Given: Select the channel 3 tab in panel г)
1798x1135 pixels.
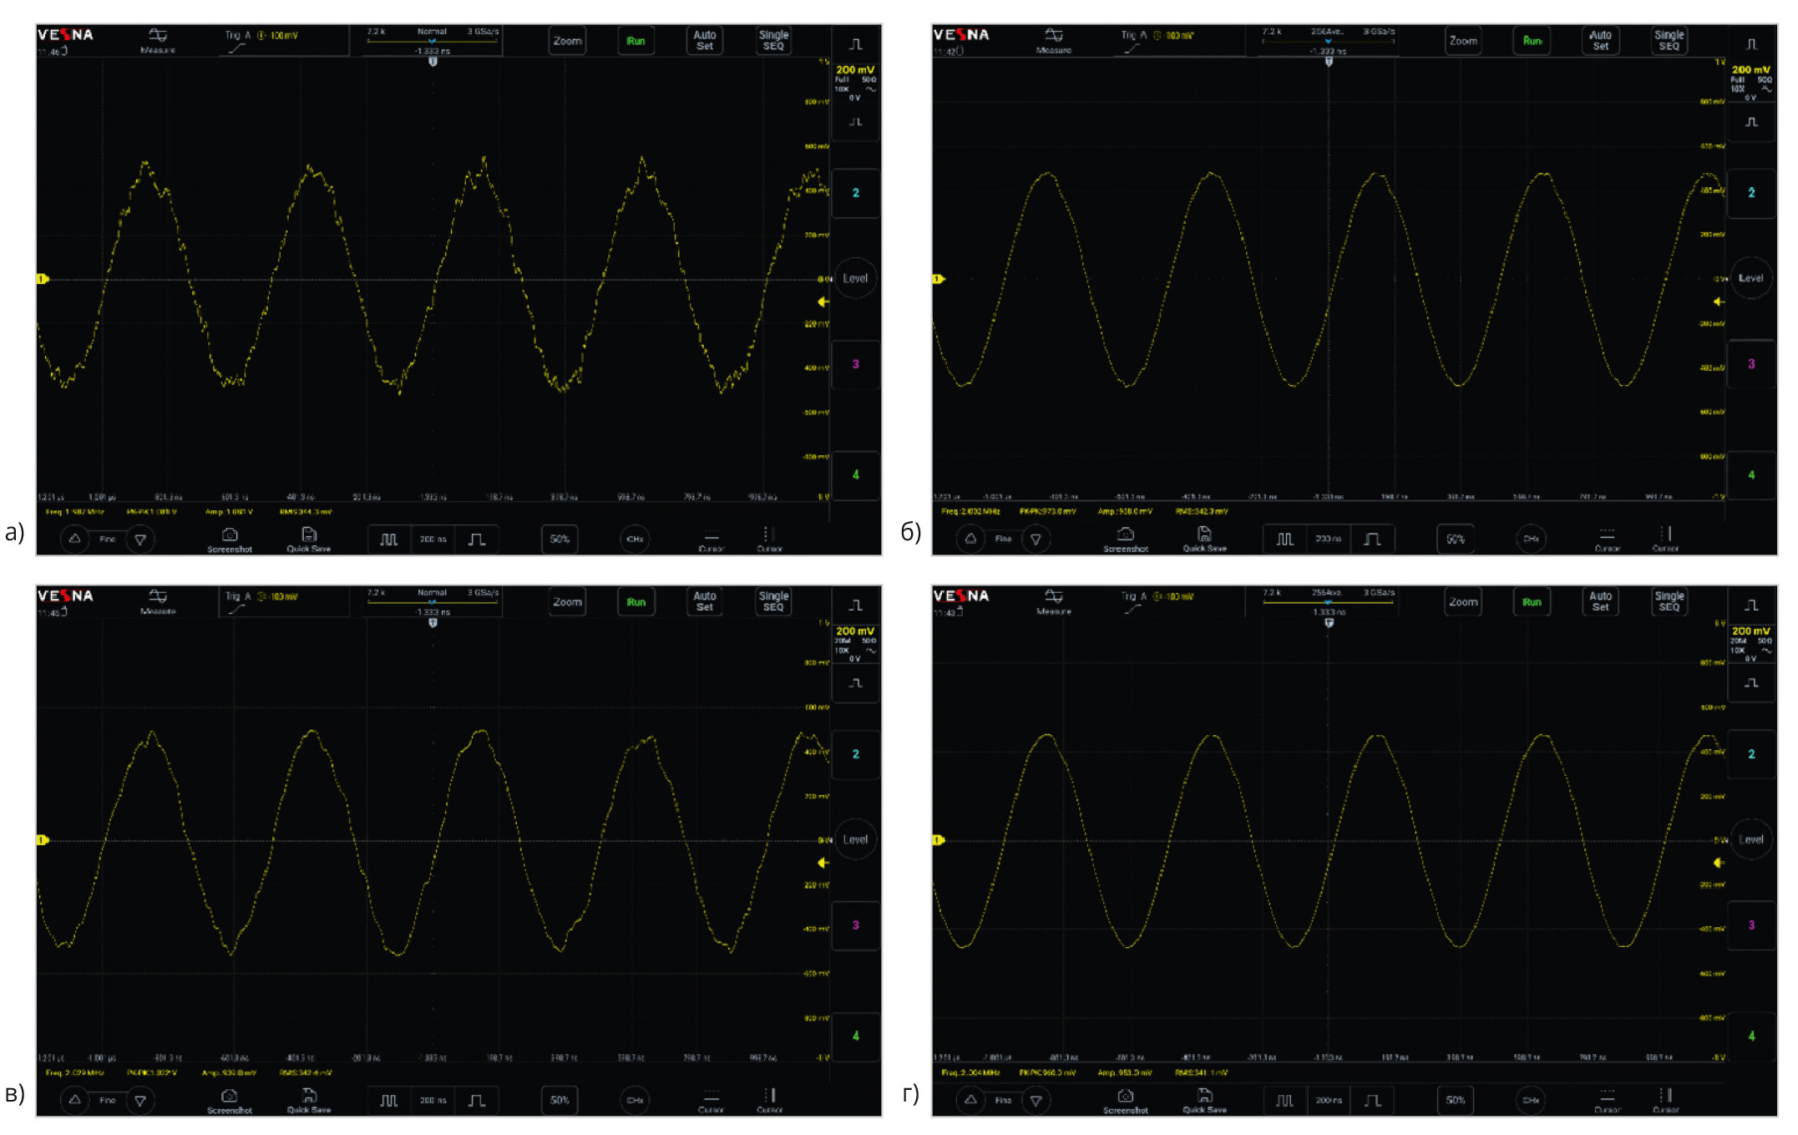Looking at the screenshot, I should [1751, 925].
